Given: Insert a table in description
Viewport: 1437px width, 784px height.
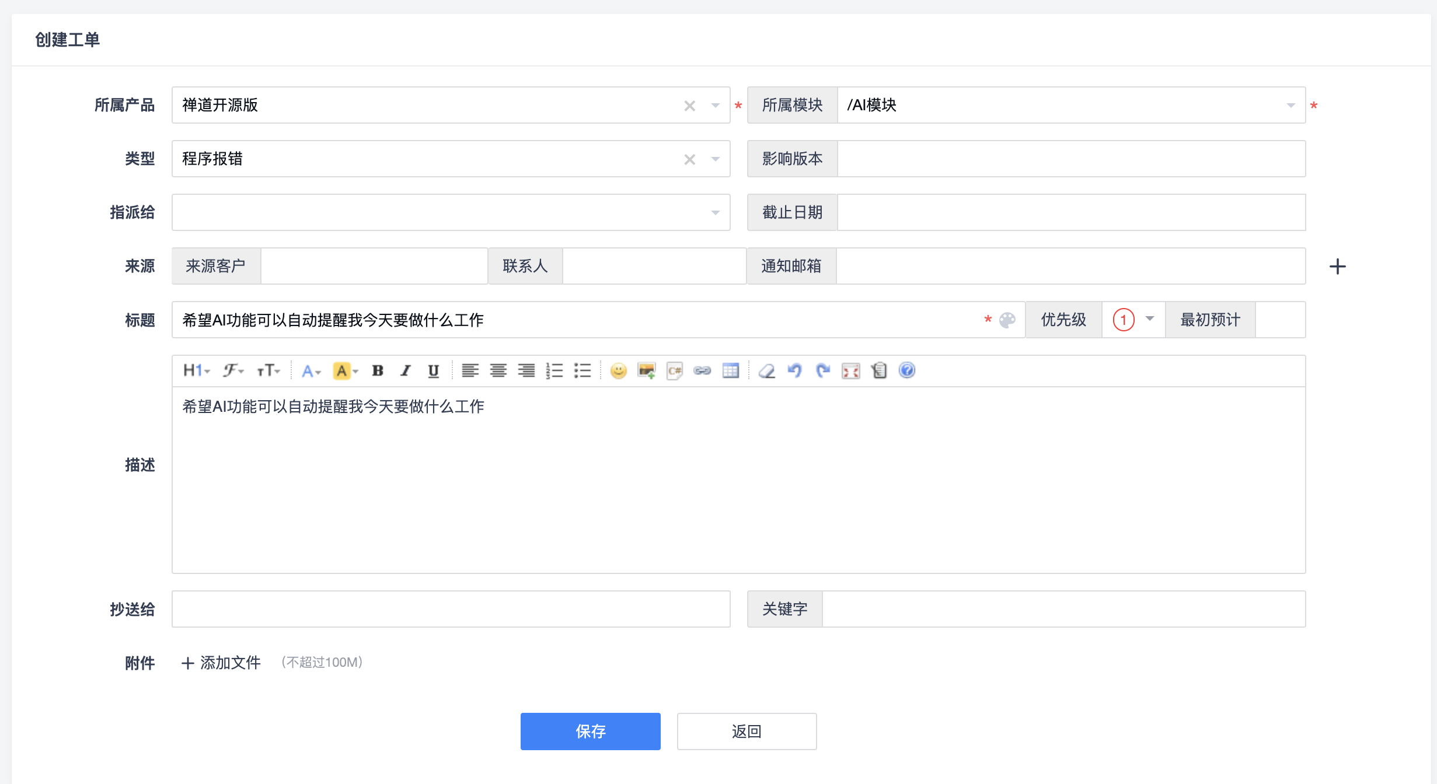Looking at the screenshot, I should click(x=730, y=370).
